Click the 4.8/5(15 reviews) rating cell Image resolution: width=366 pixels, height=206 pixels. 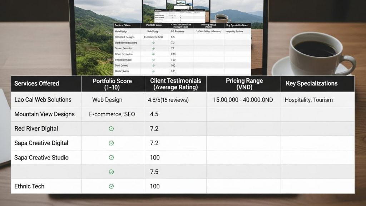pyautogui.click(x=175, y=100)
